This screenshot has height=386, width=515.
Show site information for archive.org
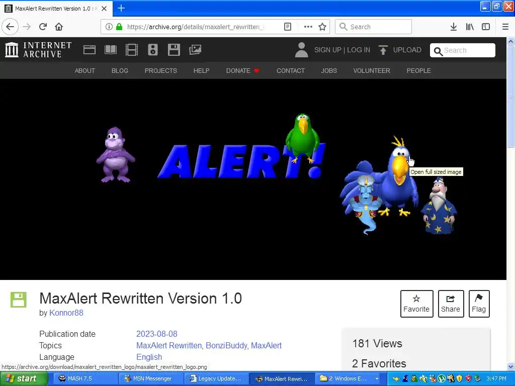coord(109,27)
